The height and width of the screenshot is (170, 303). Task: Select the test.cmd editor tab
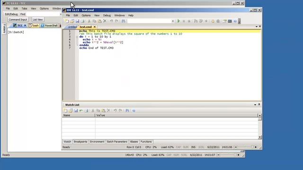pos(86,27)
